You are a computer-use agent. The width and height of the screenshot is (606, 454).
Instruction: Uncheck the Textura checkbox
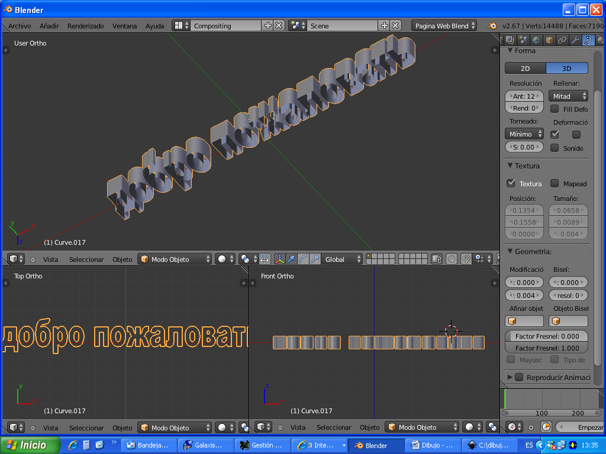pyautogui.click(x=511, y=183)
